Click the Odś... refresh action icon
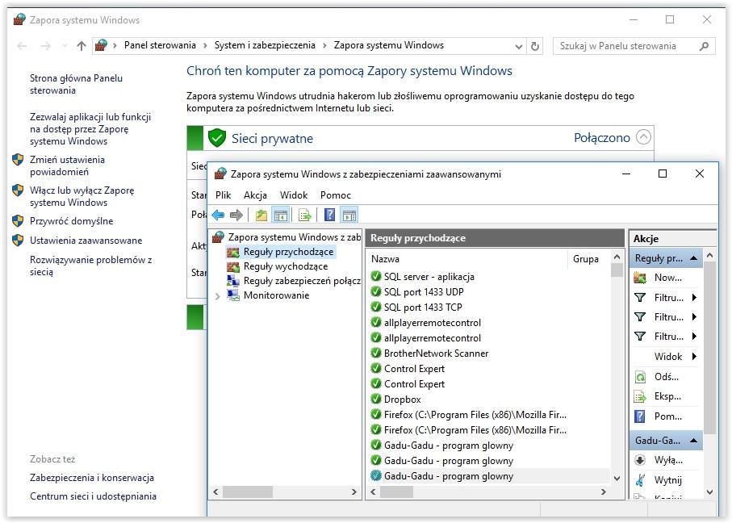732x523 pixels. [x=640, y=377]
